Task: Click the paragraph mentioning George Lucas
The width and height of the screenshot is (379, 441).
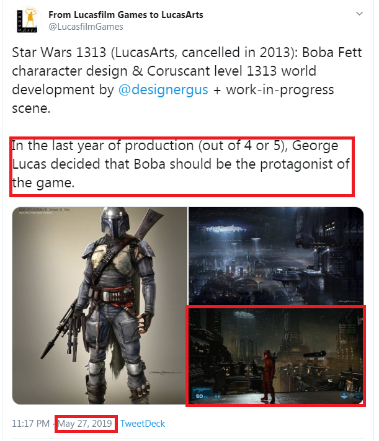Action: pos(181,164)
